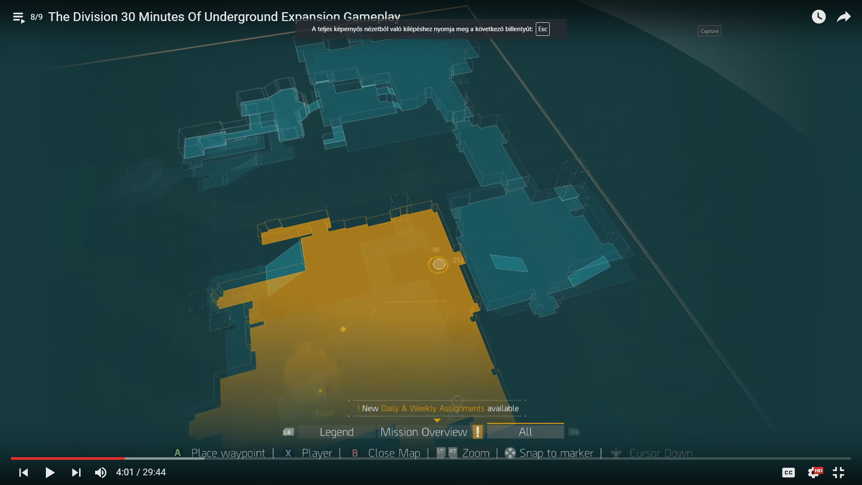Exit fullscreen mode
Image resolution: width=862 pixels, height=485 pixels.
838,472
